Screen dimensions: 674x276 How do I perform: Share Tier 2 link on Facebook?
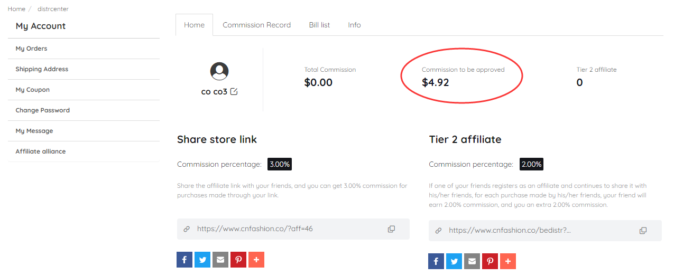[x=436, y=261]
